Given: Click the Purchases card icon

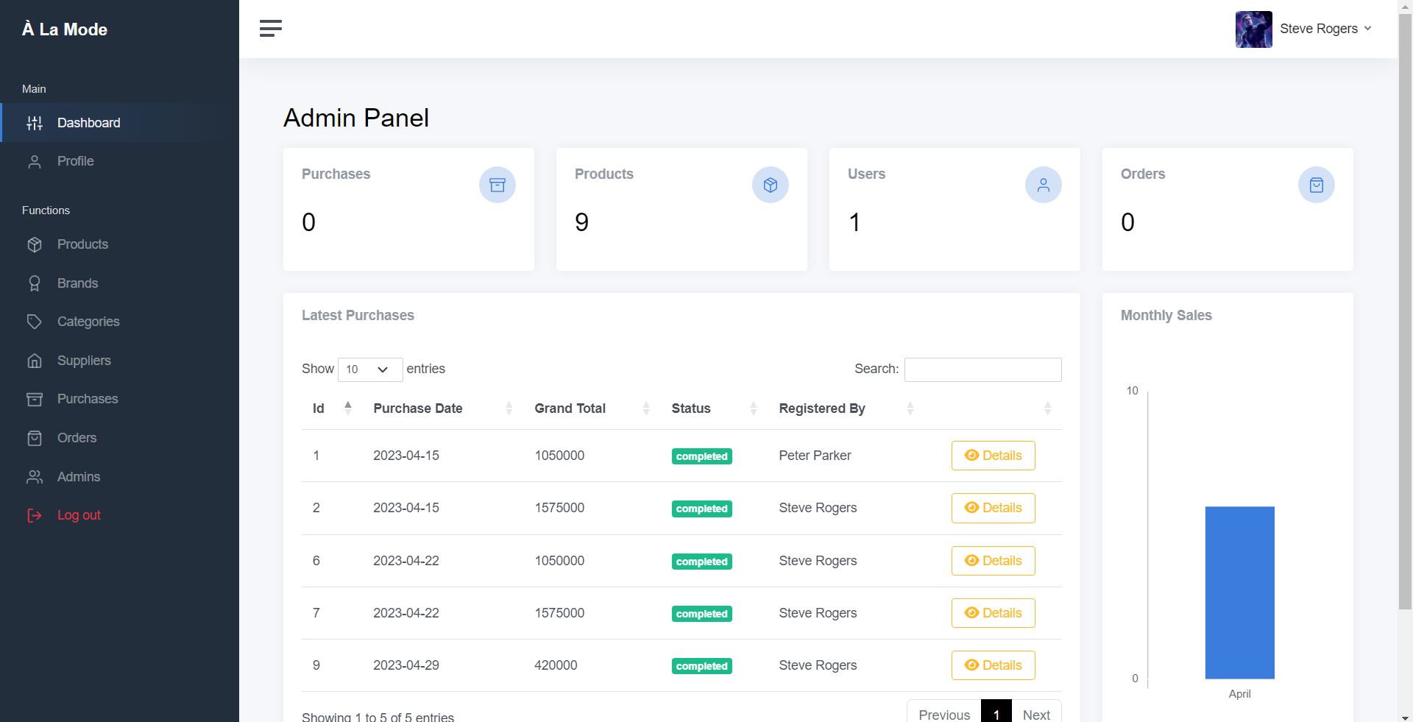Looking at the screenshot, I should (497, 185).
